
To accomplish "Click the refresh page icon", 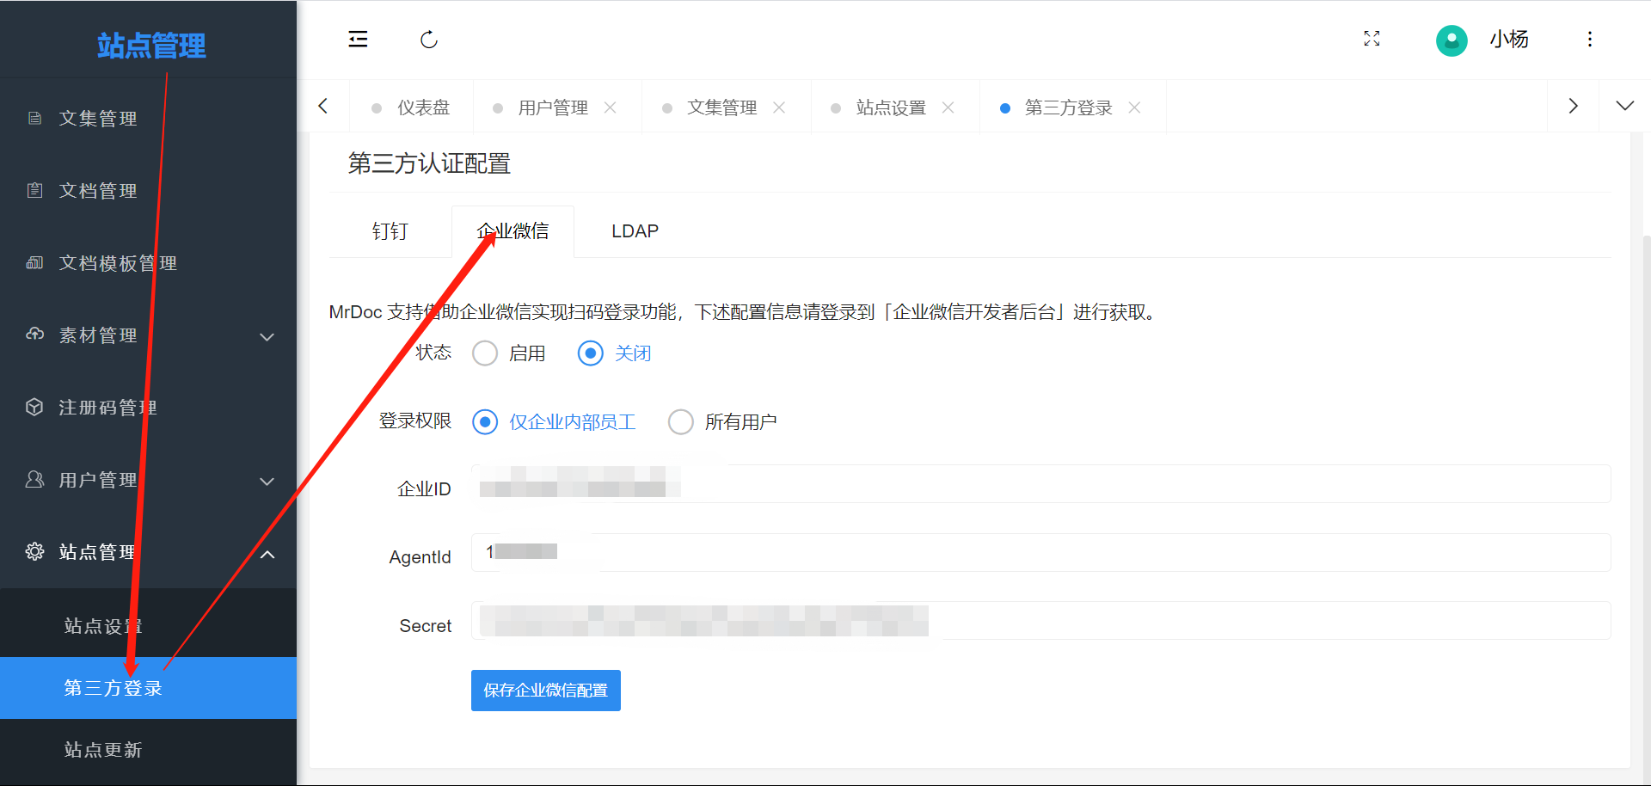I will click(x=429, y=40).
